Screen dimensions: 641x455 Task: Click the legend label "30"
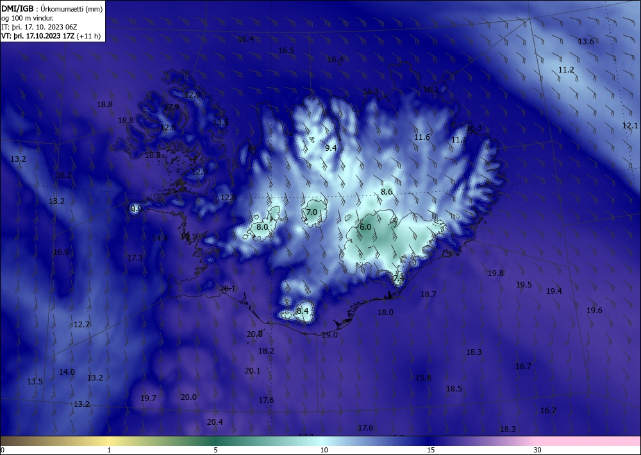pos(538,450)
